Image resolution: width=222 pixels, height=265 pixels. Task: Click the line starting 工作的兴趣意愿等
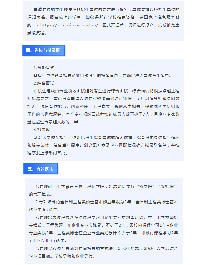click(x=103, y=114)
